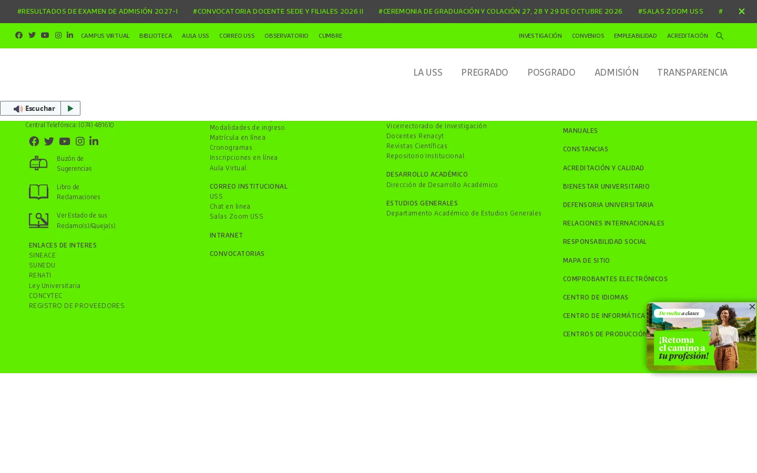
Task: Open CORREO USS in top bar
Action: 237,36
